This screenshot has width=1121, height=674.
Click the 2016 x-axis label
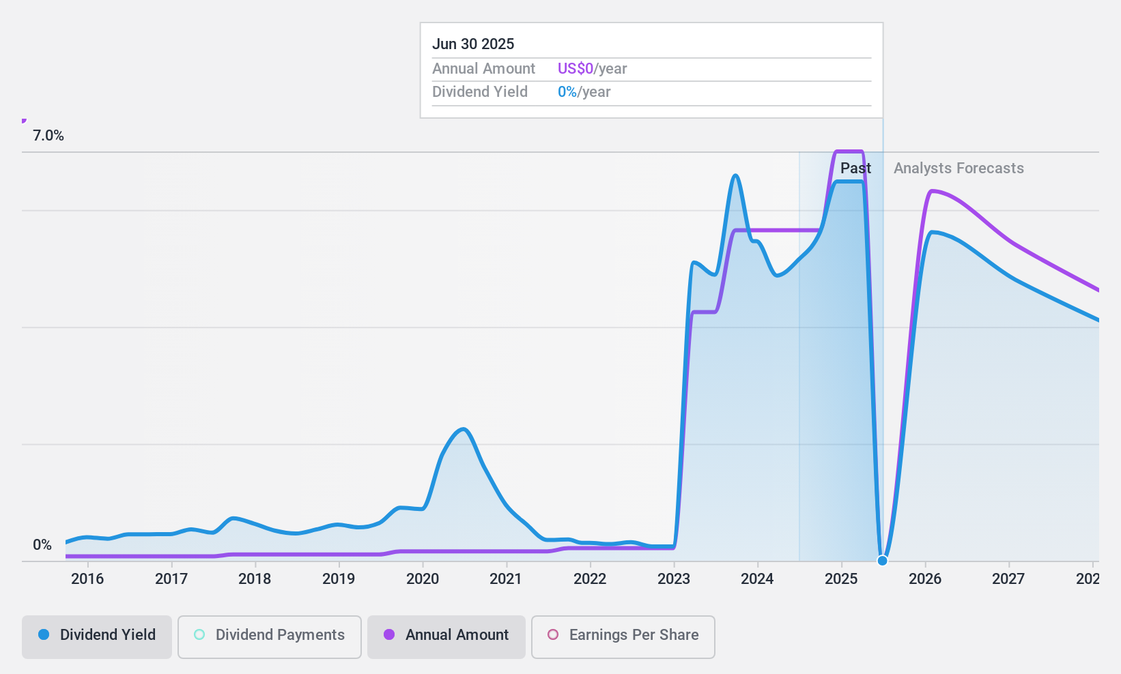(x=87, y=579)
